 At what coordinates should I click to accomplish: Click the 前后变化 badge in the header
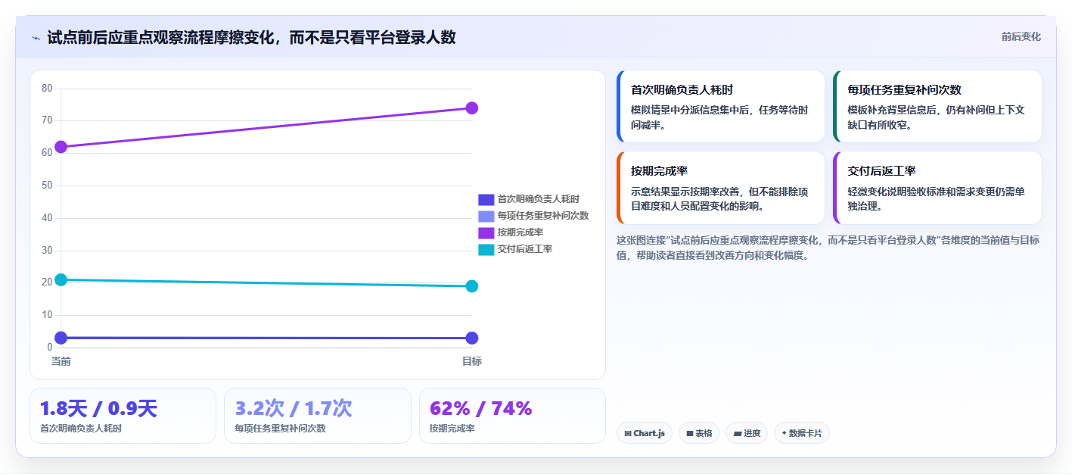[1021, 36]
